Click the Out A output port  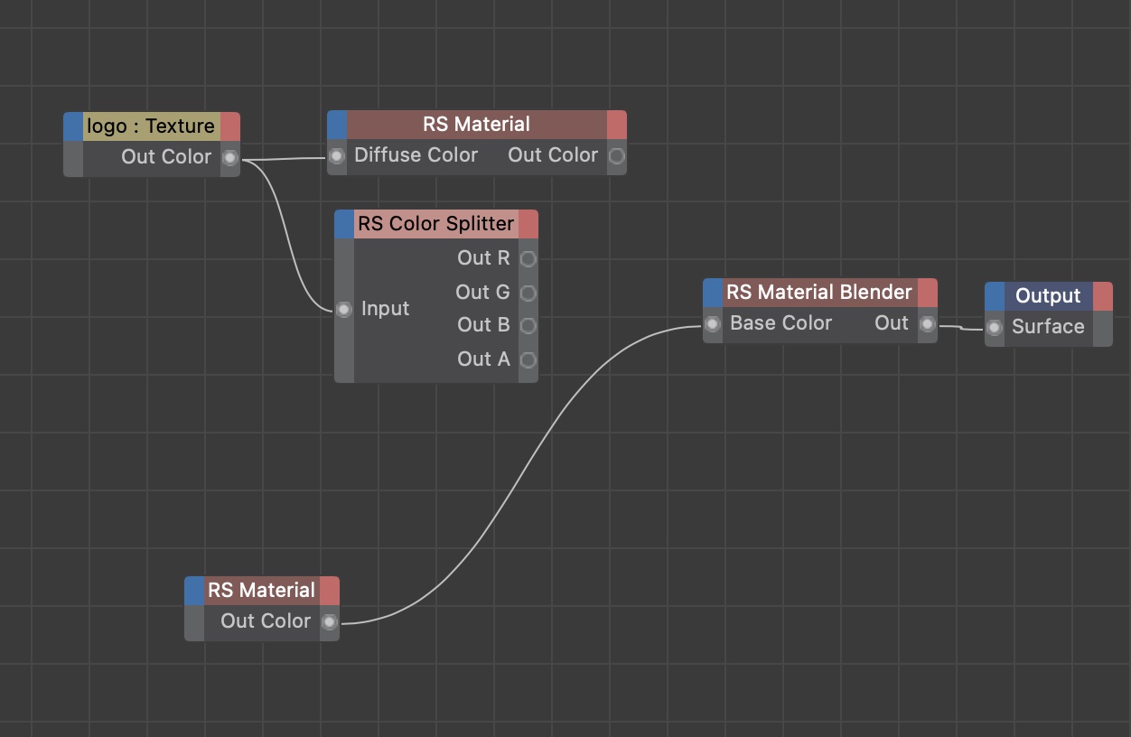point(528,359)
